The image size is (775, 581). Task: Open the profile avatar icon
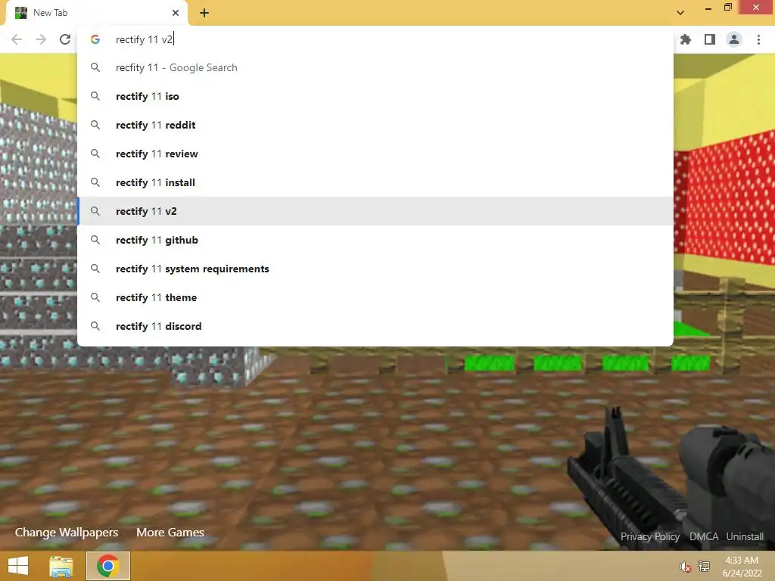(734, 39)
